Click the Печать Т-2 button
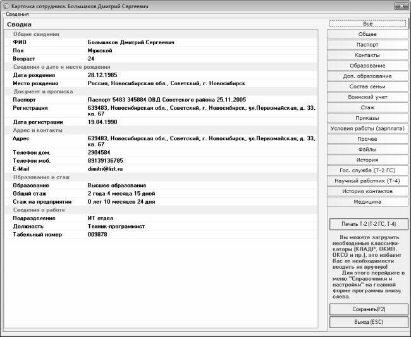This screenshot has height=337, width=411. 367,224
